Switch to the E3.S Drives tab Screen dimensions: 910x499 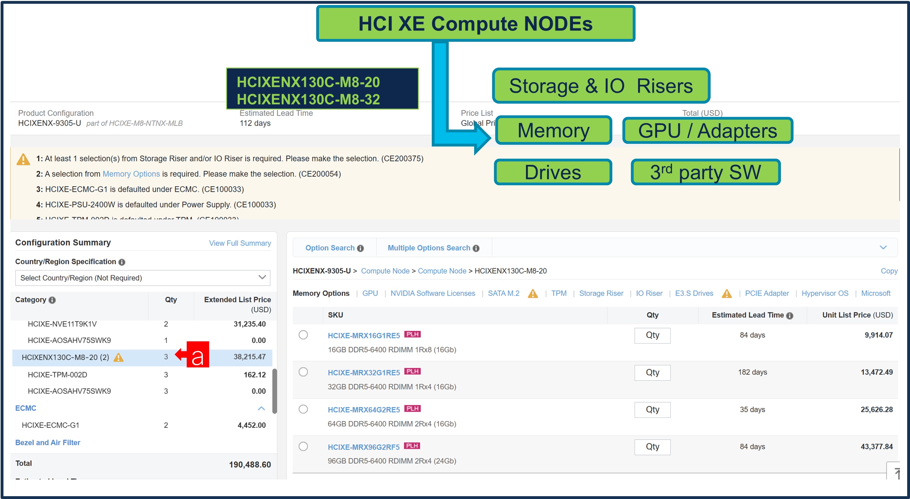[x=694, y=293]
